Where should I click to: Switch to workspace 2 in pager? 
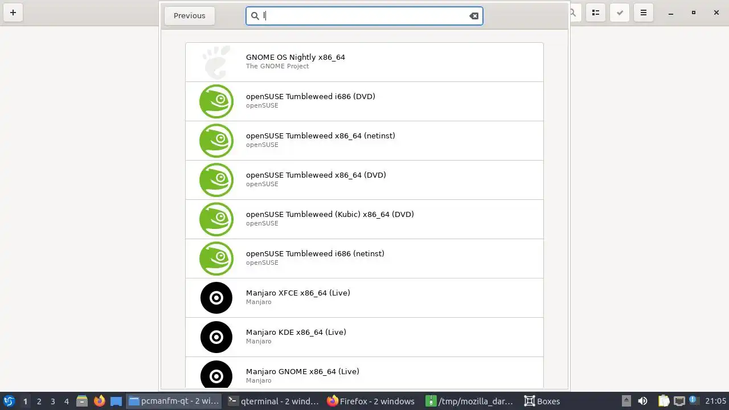39,401
